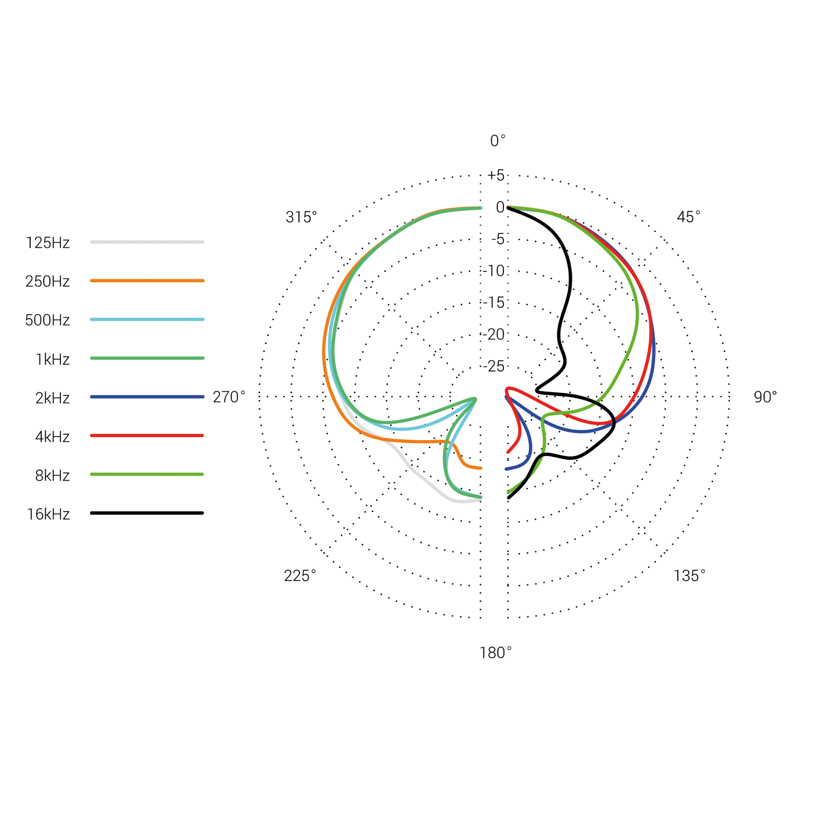The height and width of the screenshot is (818, 818).
Task: Select the -10 dB ring label
Action: [495, 271]
